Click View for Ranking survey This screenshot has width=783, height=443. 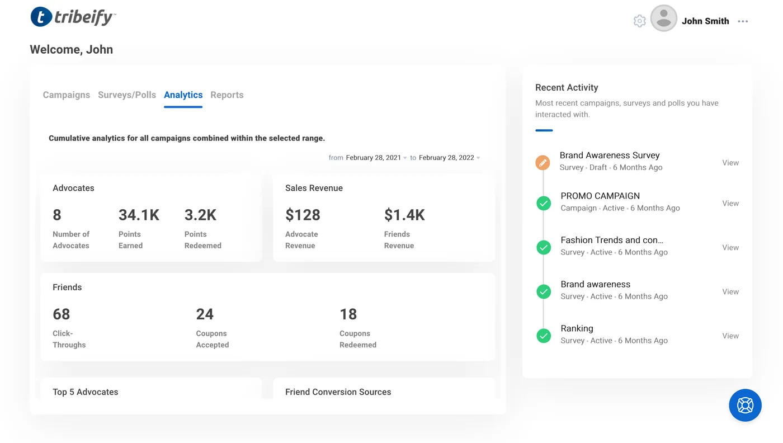click(730, 336)
